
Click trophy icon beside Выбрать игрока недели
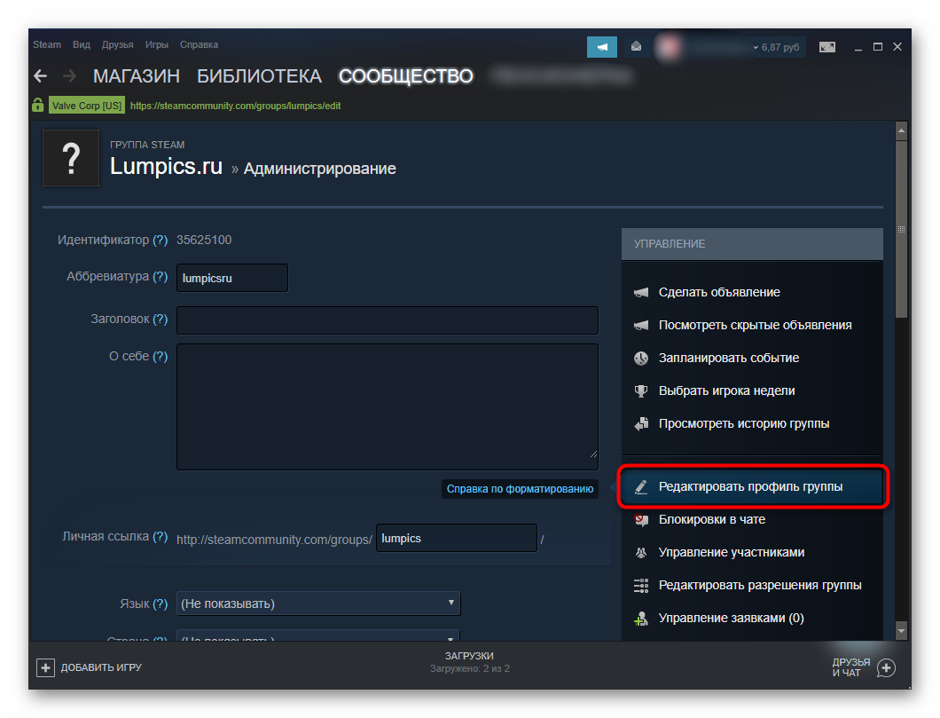[641, 391]
